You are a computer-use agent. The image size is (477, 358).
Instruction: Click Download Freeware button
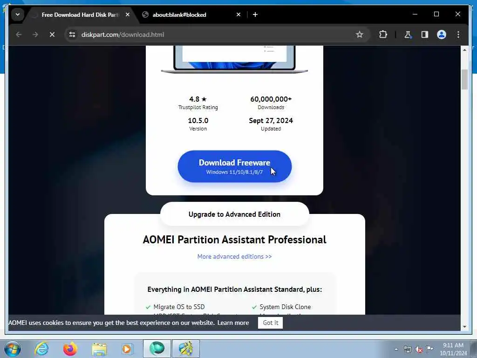pos(235,166)
